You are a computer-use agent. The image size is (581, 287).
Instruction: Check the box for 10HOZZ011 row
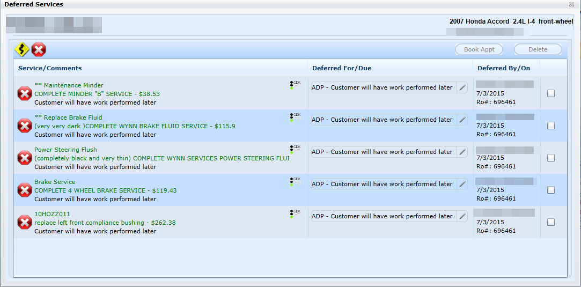551,222
